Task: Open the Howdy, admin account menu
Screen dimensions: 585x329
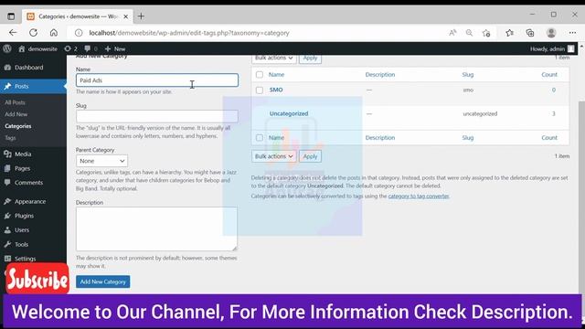Action: point(552,48)
